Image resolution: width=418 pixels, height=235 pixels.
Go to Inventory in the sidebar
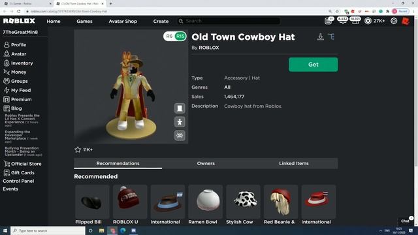pyautogui.click(x=18, y=63)
